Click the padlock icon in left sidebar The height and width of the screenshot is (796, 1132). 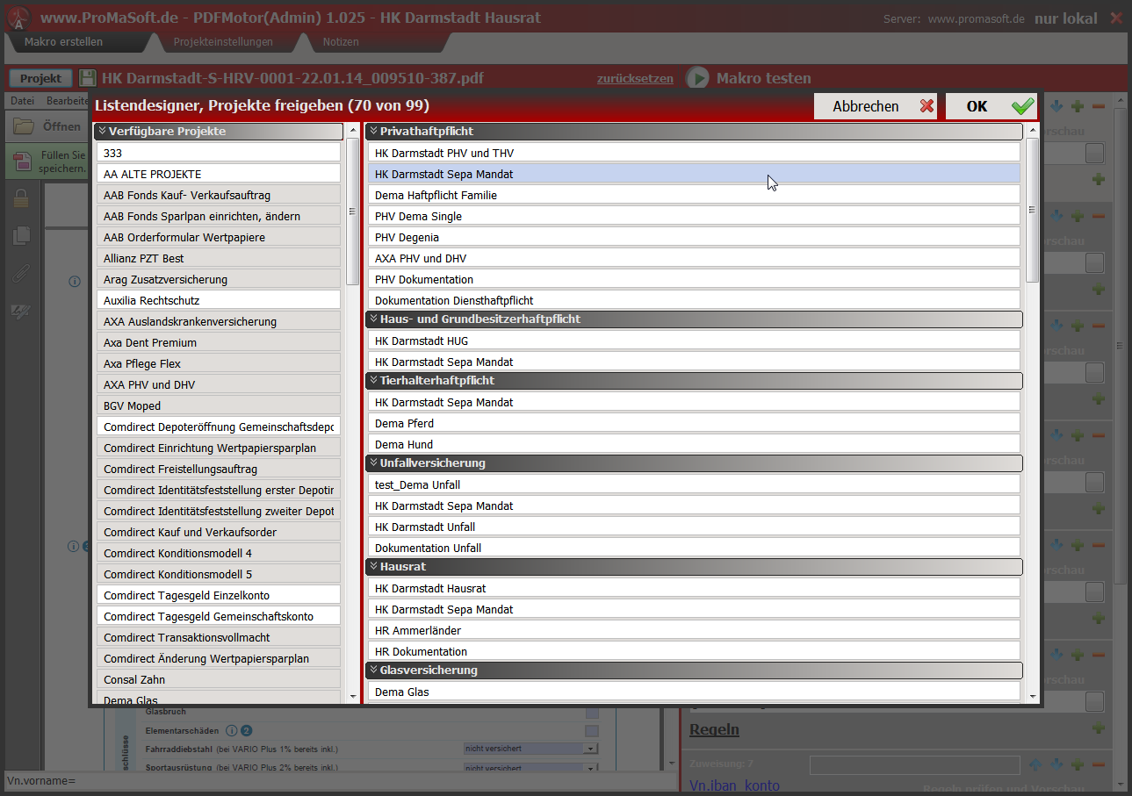click(21, 199)
